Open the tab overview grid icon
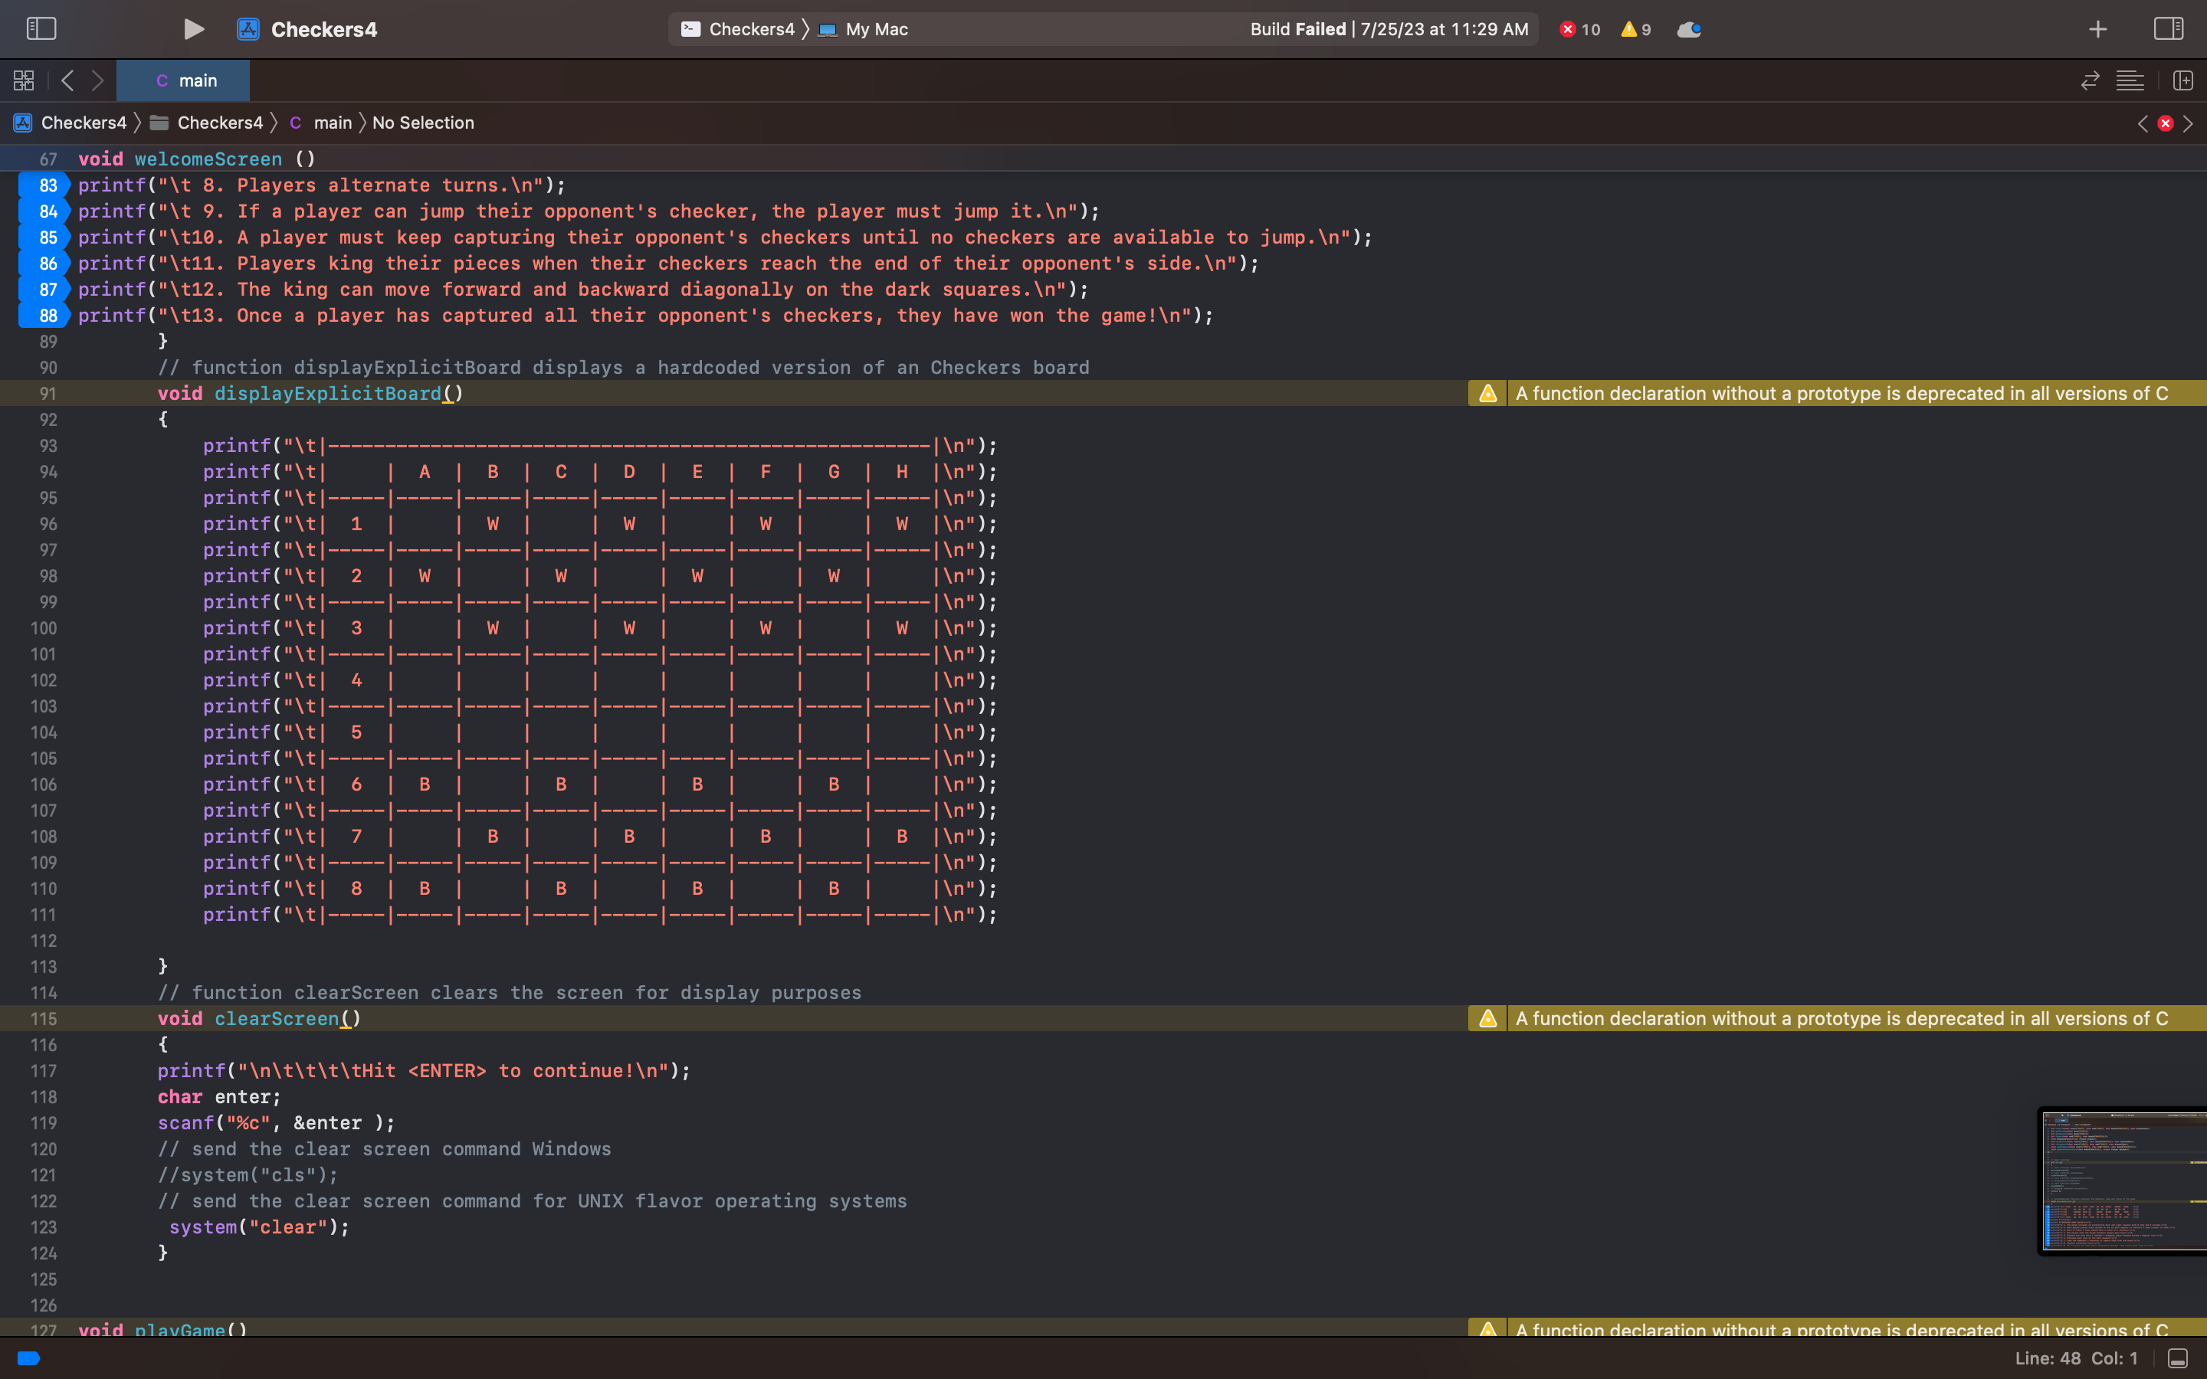 tap(24, 80)
